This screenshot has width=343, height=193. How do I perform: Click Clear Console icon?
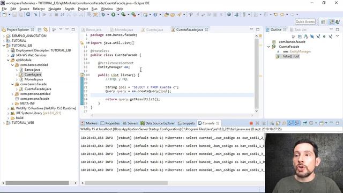pos(272,123)
